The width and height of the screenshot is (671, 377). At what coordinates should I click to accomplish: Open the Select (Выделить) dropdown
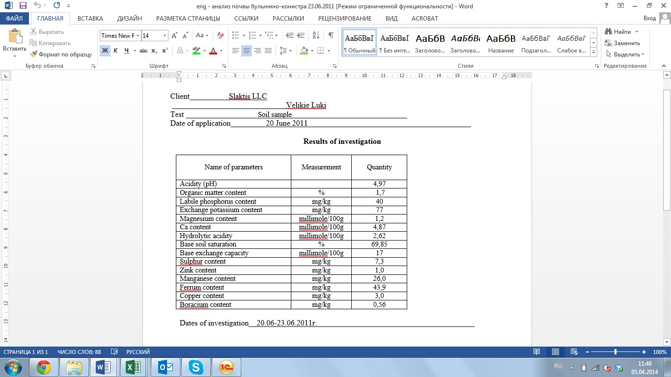point(625,54)
